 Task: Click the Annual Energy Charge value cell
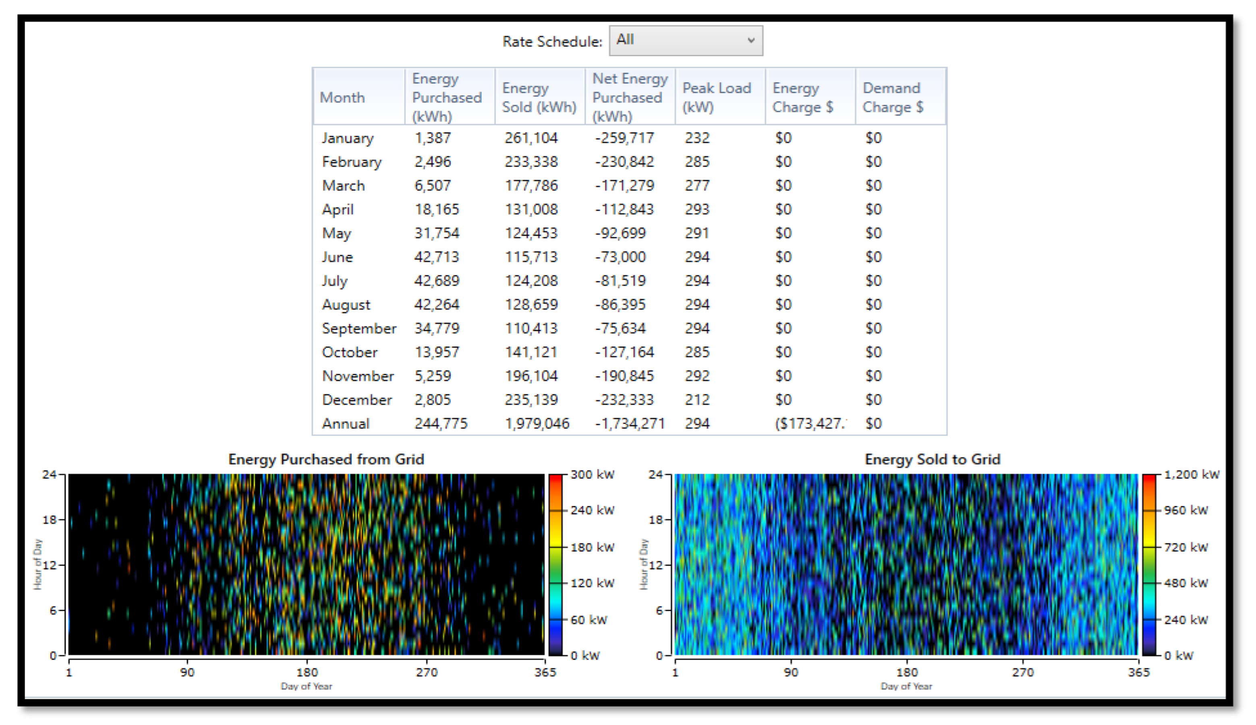[809, 424]
